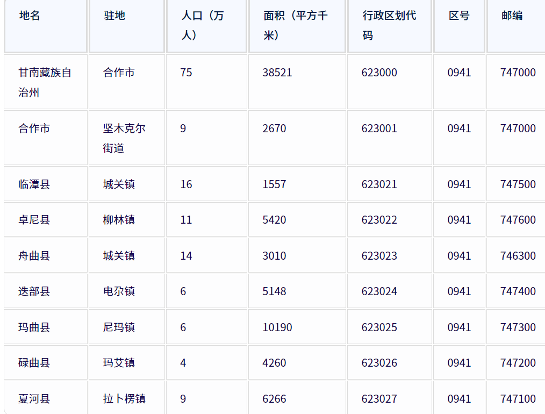Click administrative code 623027
Viewport: 545px width, 414px height.
[x=379, y=398]
